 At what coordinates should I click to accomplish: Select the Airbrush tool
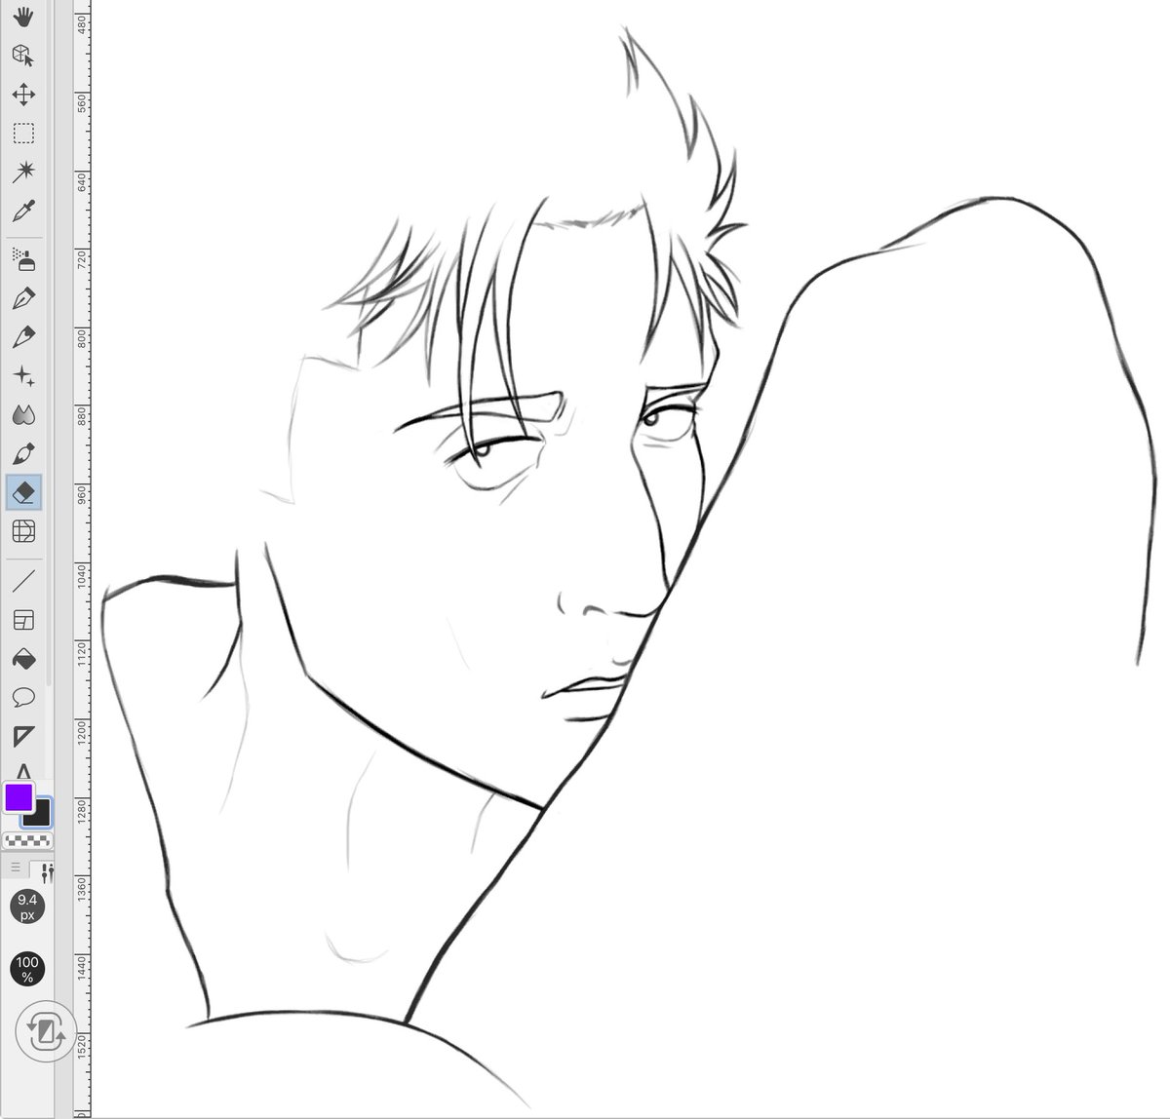coord(24,259)
